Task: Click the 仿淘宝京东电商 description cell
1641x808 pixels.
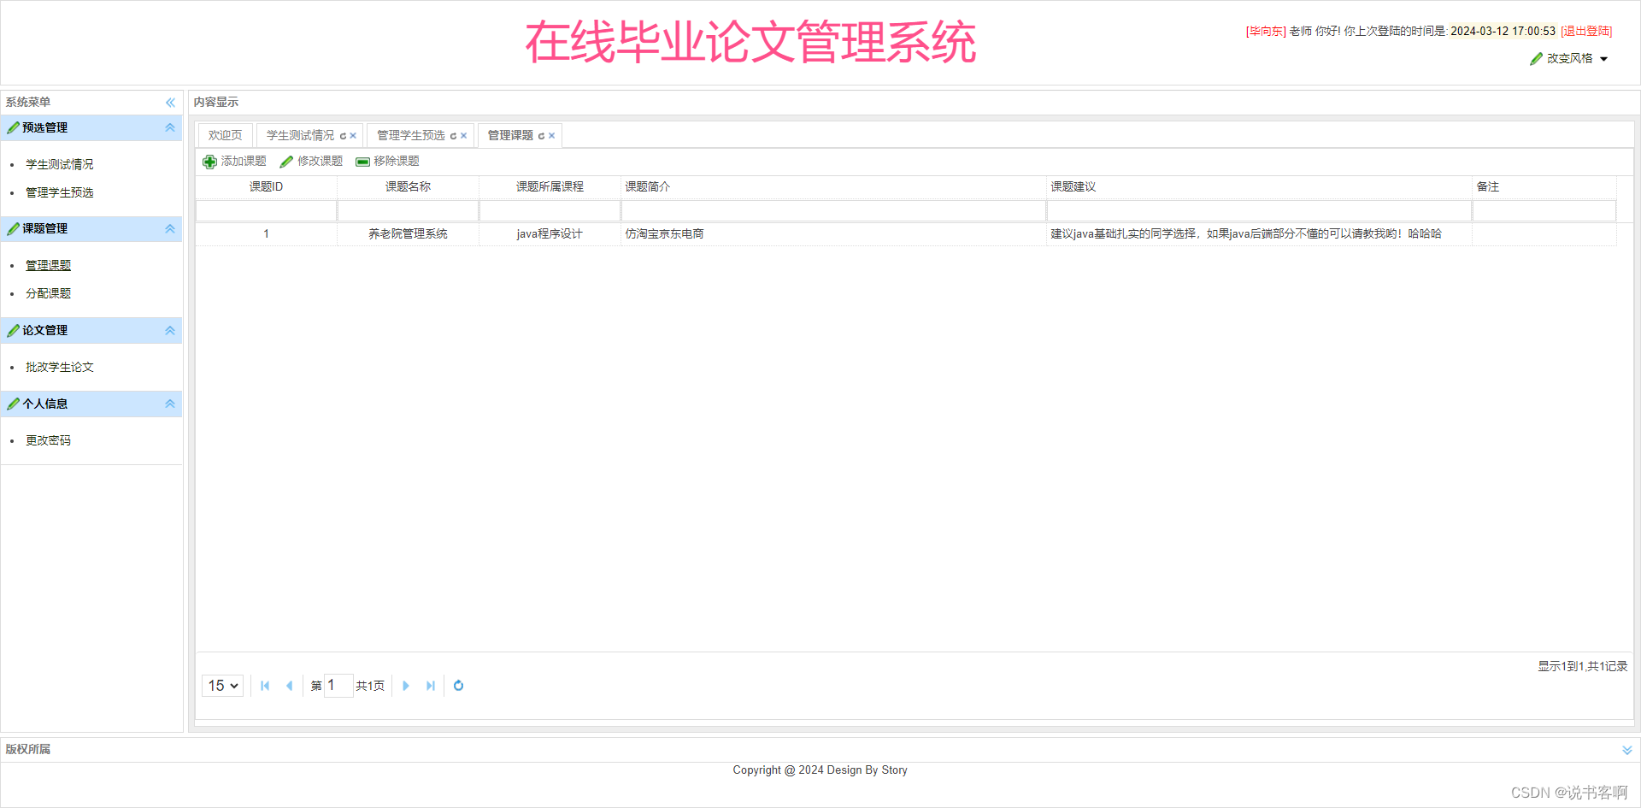Action: (x=833, y=233)
